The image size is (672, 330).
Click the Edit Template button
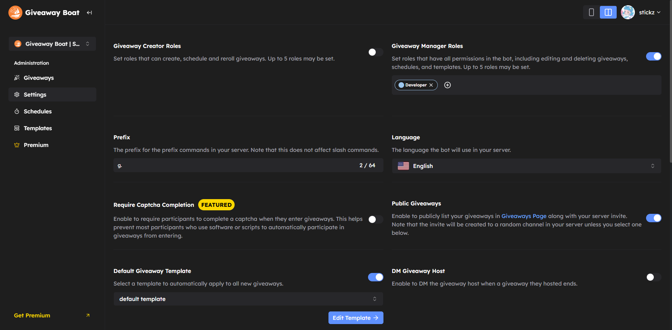tap(356, 318)
